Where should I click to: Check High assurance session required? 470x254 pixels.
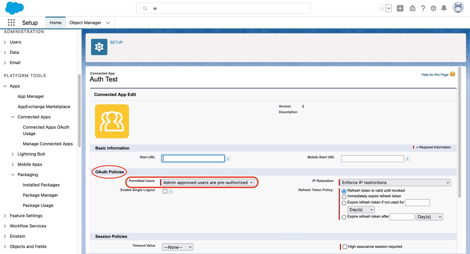click(345, 247)
